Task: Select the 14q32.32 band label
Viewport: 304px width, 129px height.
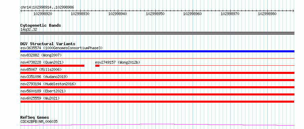Action: coord(29,30)
